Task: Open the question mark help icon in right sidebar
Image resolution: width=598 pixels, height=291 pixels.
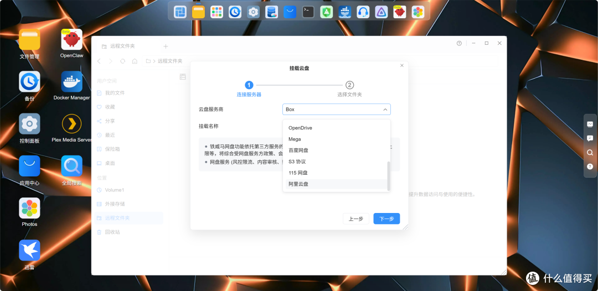Action: pos(590,167)
